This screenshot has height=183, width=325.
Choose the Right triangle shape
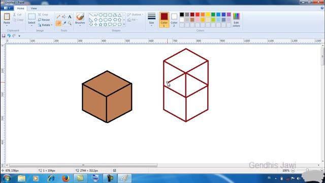[91, 20]
